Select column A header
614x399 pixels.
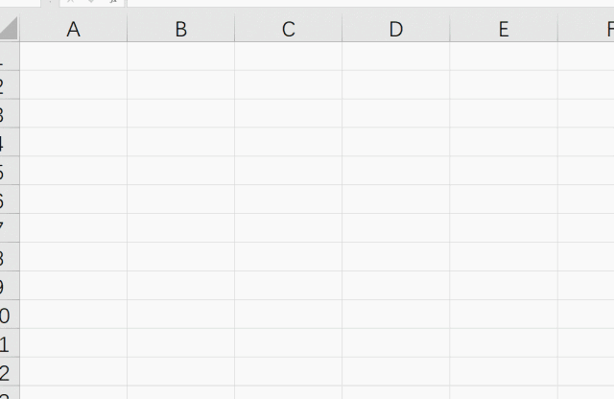click(x=73, y=28)
